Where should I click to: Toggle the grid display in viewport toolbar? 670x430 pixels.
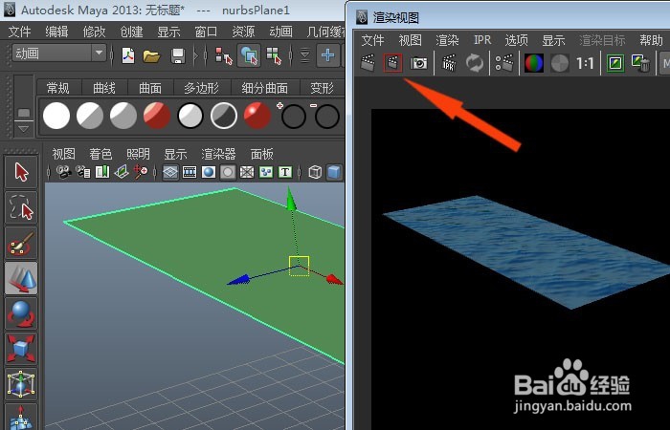pyautogui.click(x=170, y=172)
